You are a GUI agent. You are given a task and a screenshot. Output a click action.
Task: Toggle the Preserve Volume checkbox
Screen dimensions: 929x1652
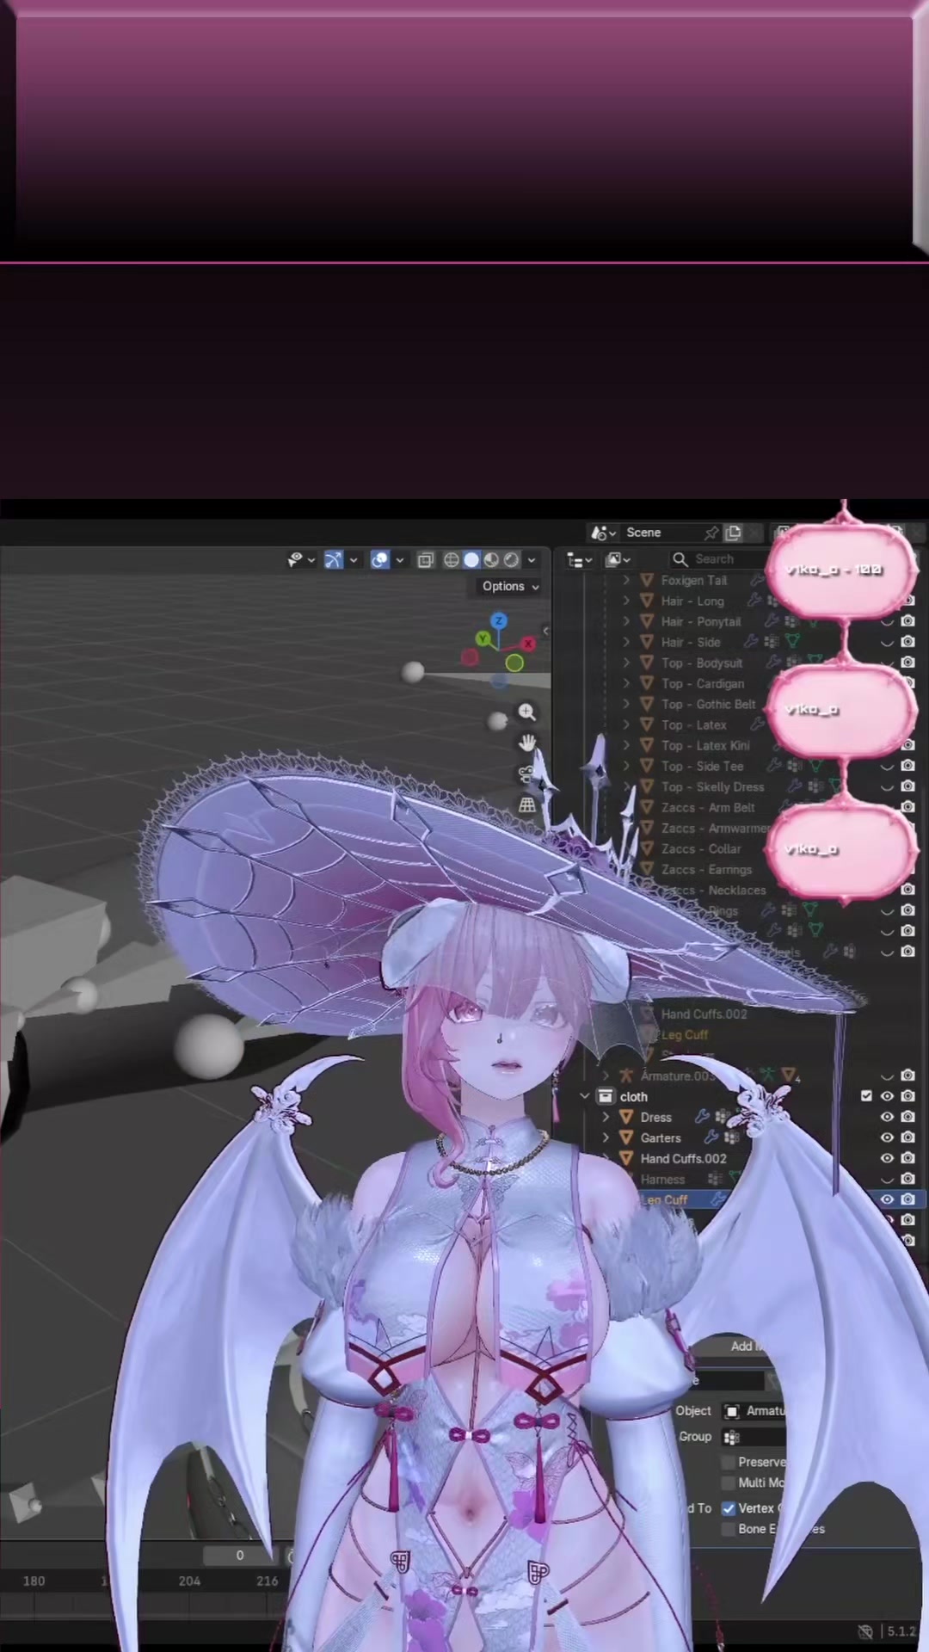pyautogui.click(x=729, y=1462)
